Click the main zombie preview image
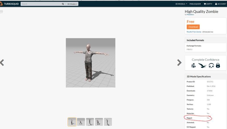 [x=91, y=63]
